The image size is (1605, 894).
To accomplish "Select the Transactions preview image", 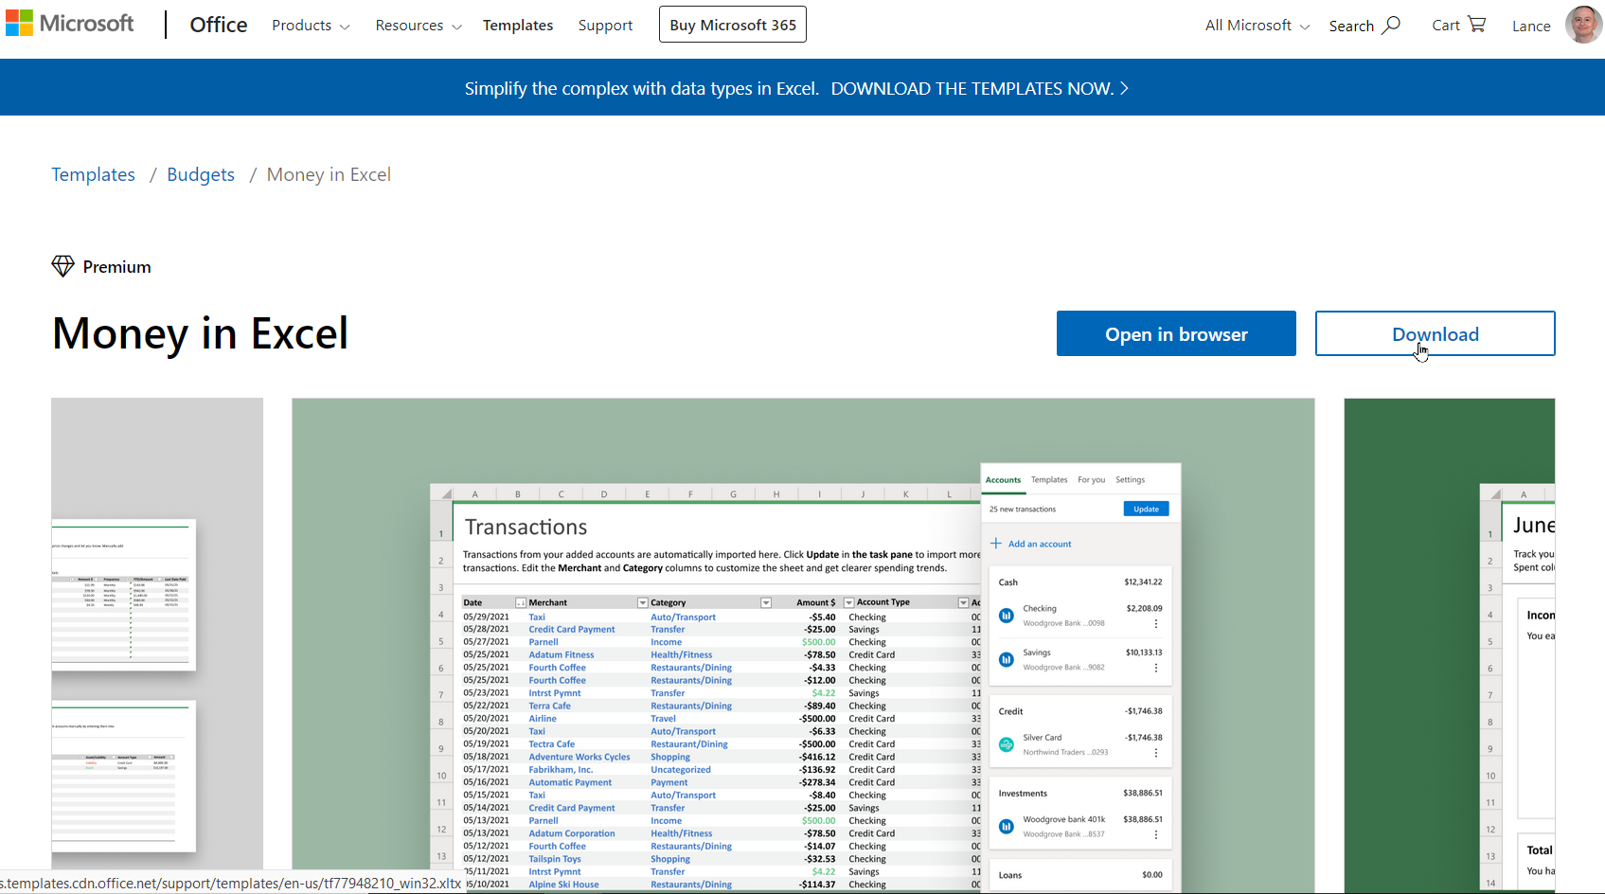I will (x=803, y=645).
